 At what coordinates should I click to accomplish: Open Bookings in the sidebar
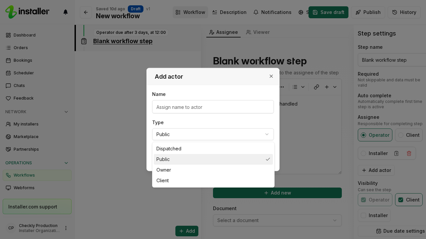pyautogui.click(x=37, y=60)
